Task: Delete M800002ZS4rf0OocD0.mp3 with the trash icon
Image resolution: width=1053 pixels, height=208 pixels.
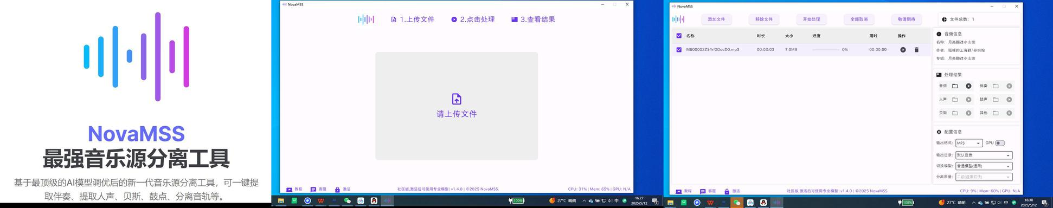Action: click(916, 50)
